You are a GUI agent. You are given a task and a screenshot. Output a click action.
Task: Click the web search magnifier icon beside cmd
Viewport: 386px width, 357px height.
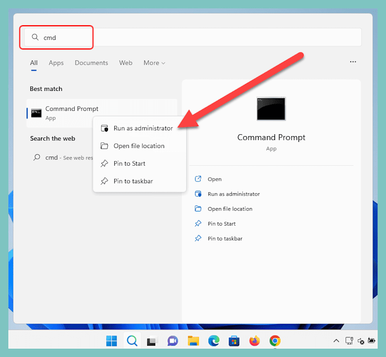pos(37,158)
